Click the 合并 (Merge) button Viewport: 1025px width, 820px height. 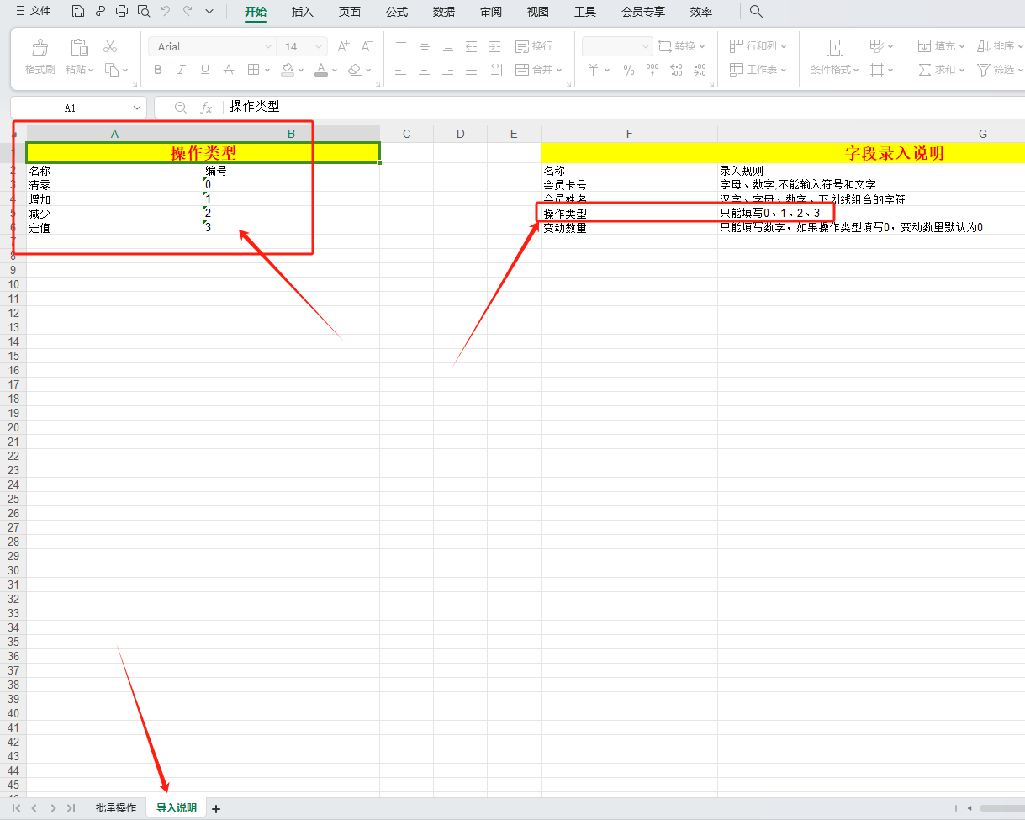pos(535,70)
